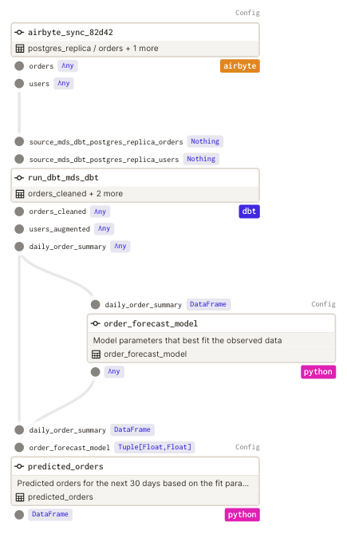This screenshot has width=347, height=542.
Task: Click table icon beside postgres_replica / orders
Action: click(20, 49)
